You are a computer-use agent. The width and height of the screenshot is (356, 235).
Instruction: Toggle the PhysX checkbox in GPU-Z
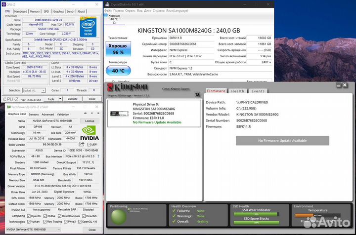[x=65, y=222]
